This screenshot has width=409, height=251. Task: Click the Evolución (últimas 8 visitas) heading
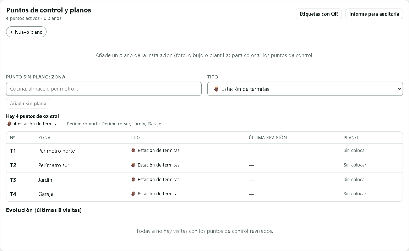click(44, 210)
